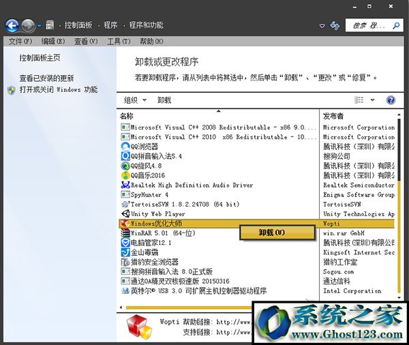Go to 控制面板 in the address path
The height and width of the screenshot is (345, 409).
pyautogui.click(x=78, y=25)
